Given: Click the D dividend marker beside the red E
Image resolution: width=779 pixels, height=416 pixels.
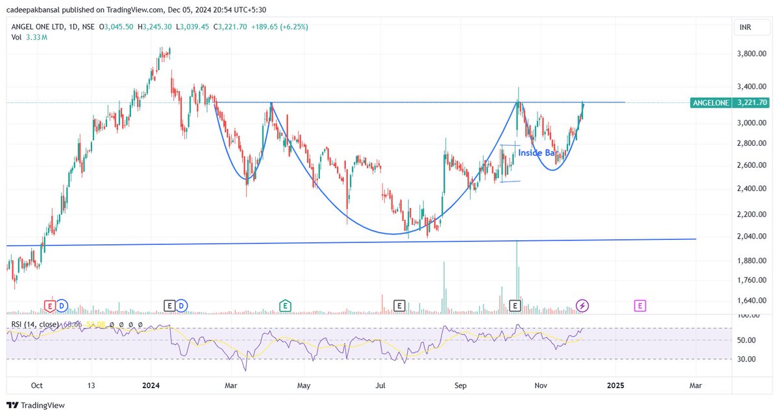Looking at the screenshot, I should [x=62, y=305].
